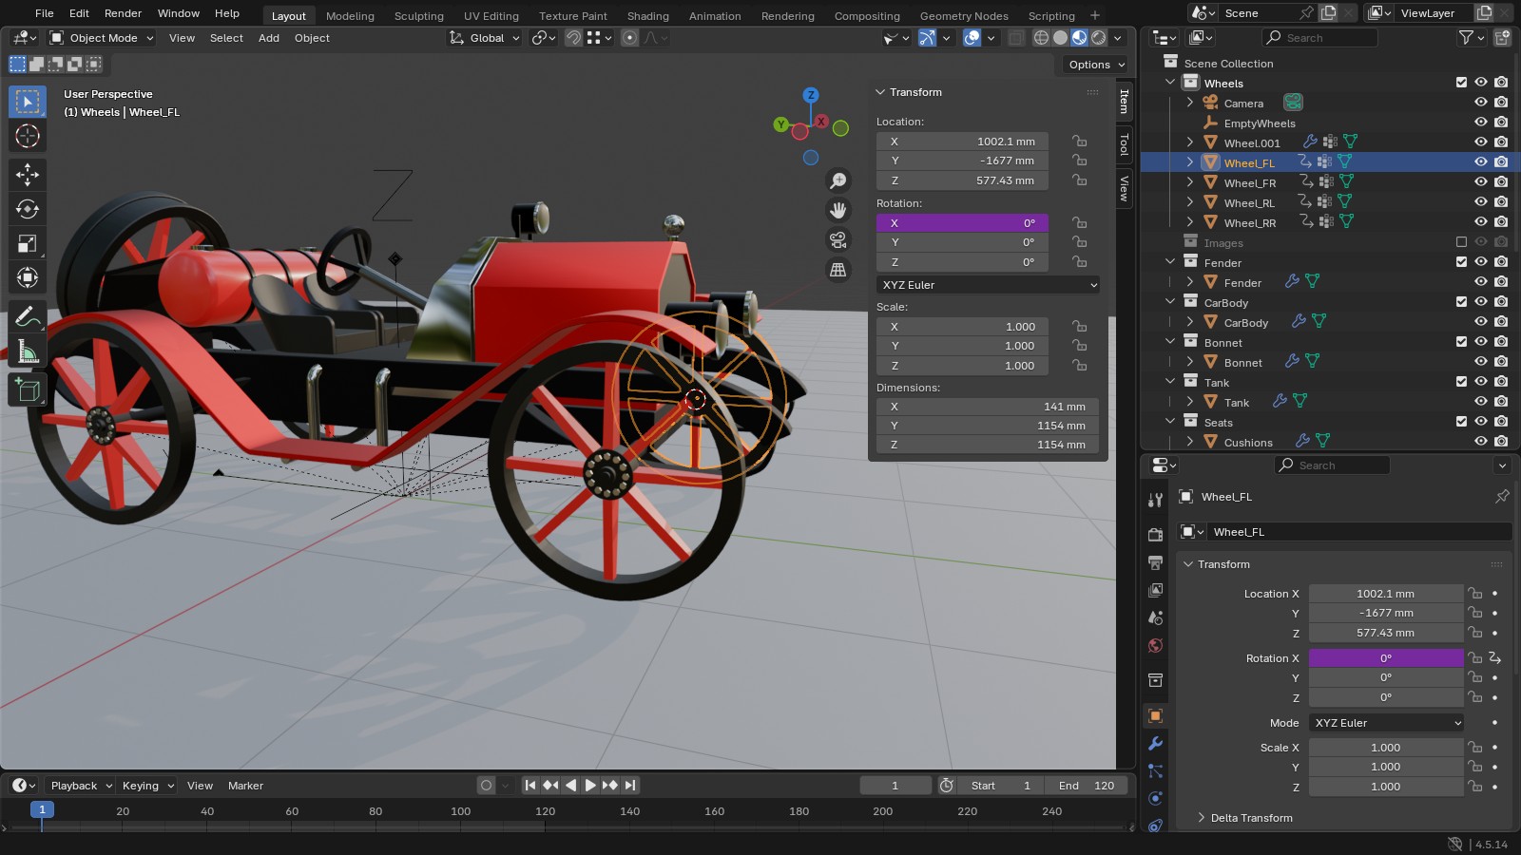Viewport: 1521px width, 855px height.
Task: Select the Measure tool
Action: [x=28, y=351]
